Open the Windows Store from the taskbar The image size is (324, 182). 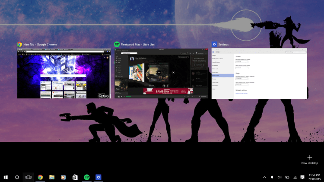tap(75, 177)
